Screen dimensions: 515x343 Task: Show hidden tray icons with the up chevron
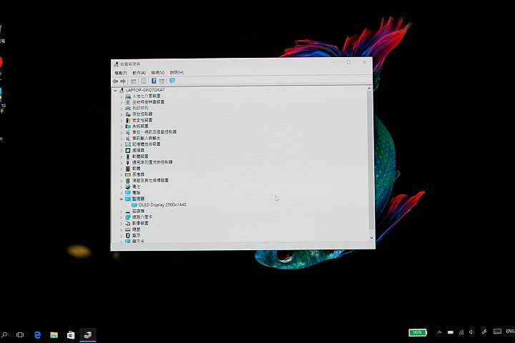(439, 332)
